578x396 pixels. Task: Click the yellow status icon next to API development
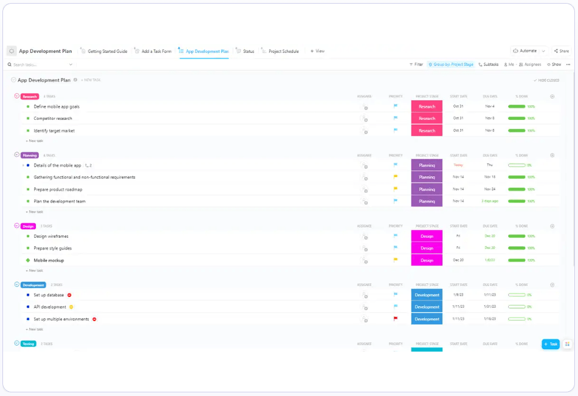click(71, 307)
